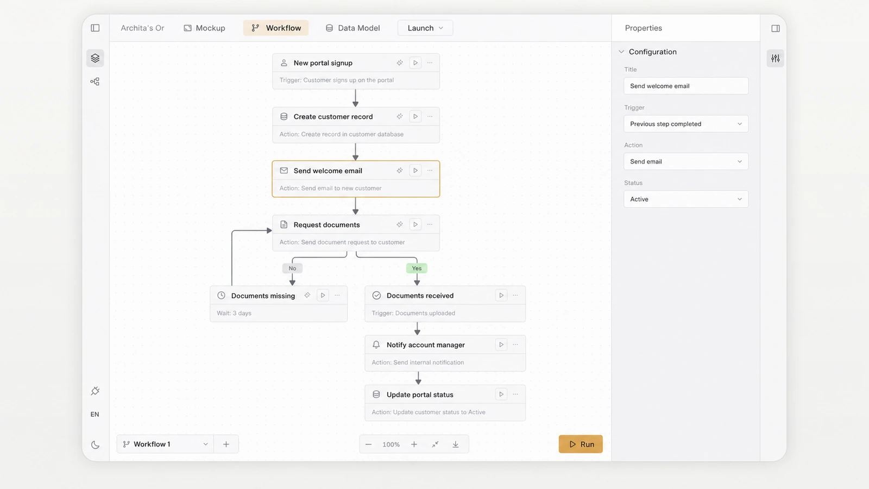This screenshot has height=489, width=869.
Task: Select the Documents missing node title
Action: (x=263, y=296)
